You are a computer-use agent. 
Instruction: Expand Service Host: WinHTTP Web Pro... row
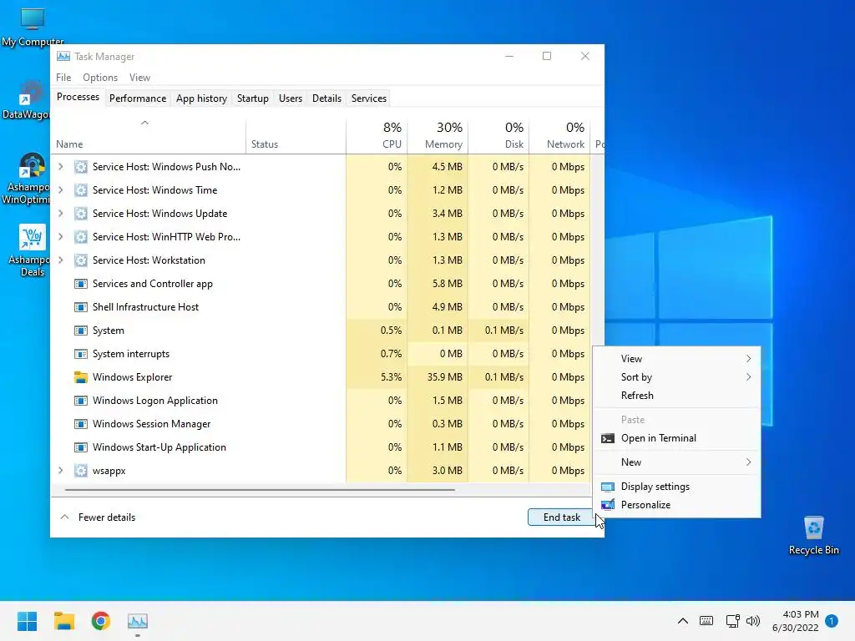61,237
